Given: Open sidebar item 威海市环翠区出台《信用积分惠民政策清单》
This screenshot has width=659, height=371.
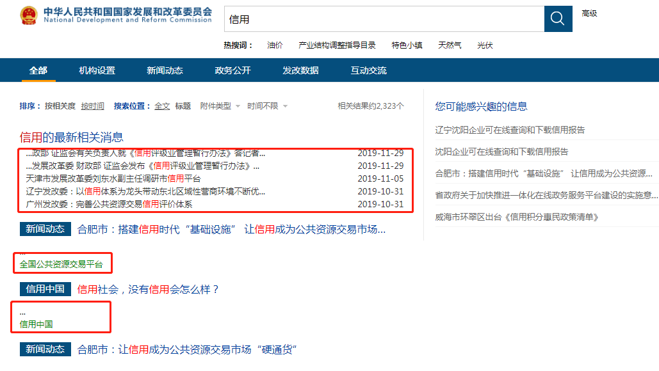Looking at the screenshot, I should click(517, 217).
